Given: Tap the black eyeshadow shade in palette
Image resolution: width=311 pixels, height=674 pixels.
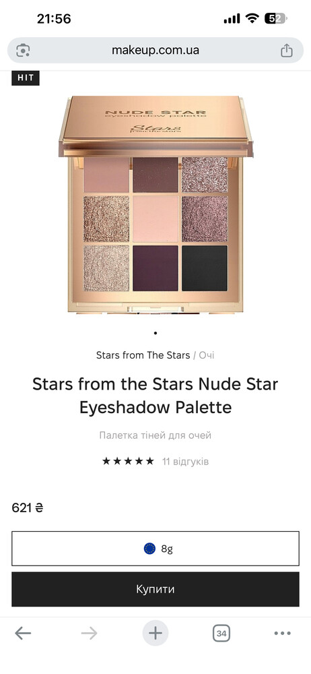Looking at the screenshot, I should (x=205, y=268).
